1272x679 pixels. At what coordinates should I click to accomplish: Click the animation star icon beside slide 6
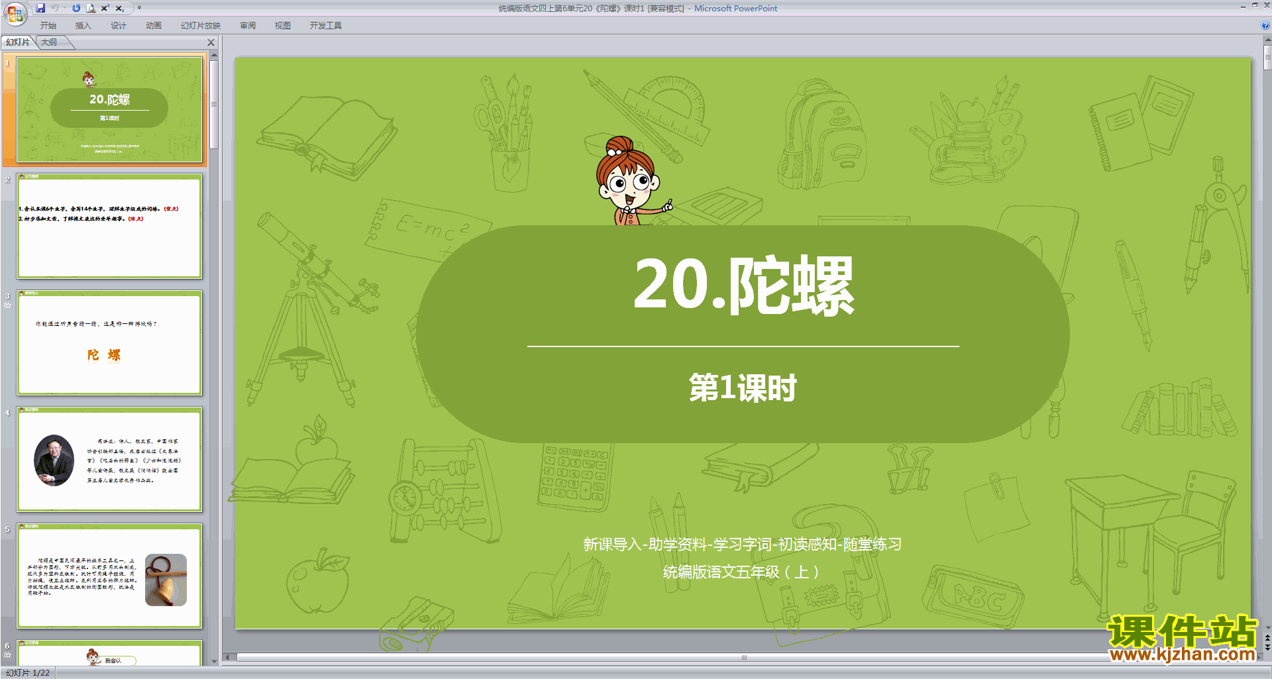[8, 654]
